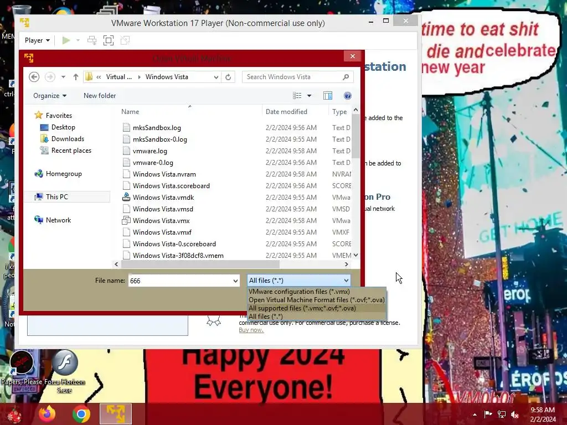Viewport: 567px width, 425px height.
Task: Select file mksSandbox.log
Action: pos(157,128)
